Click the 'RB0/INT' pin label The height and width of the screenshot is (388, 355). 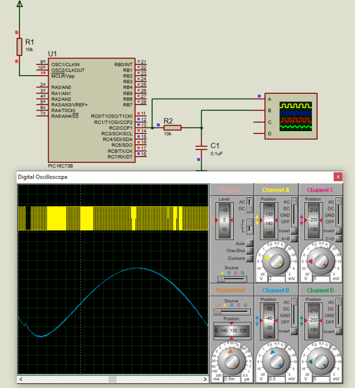coord(123,64)
